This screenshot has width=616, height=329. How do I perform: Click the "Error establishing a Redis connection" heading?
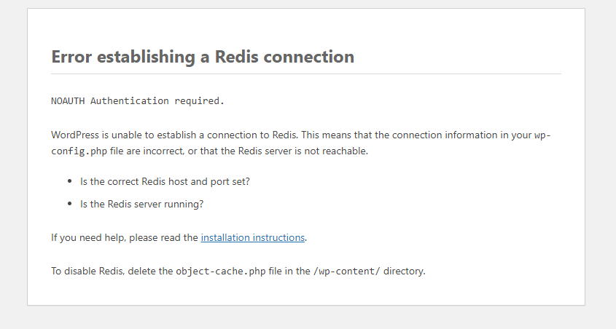point(203,57)
